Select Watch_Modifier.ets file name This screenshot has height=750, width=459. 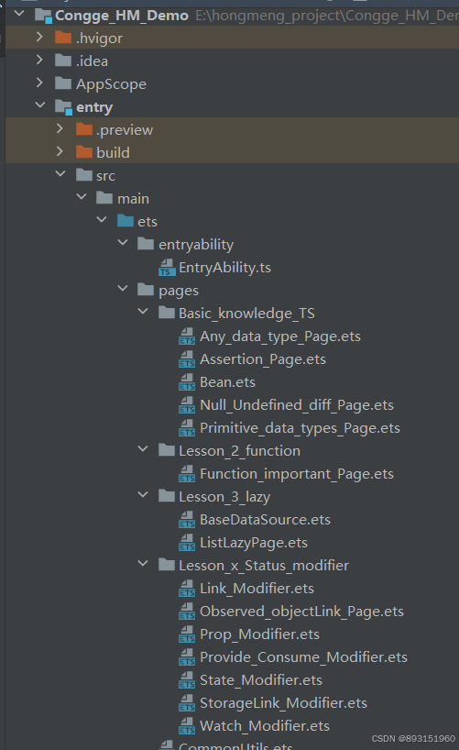[265, 726]
